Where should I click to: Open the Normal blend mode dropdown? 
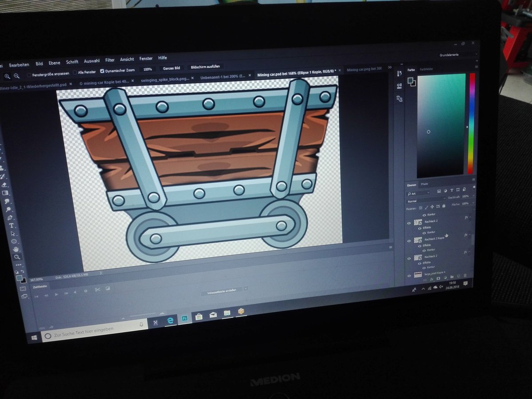point(426,200)
